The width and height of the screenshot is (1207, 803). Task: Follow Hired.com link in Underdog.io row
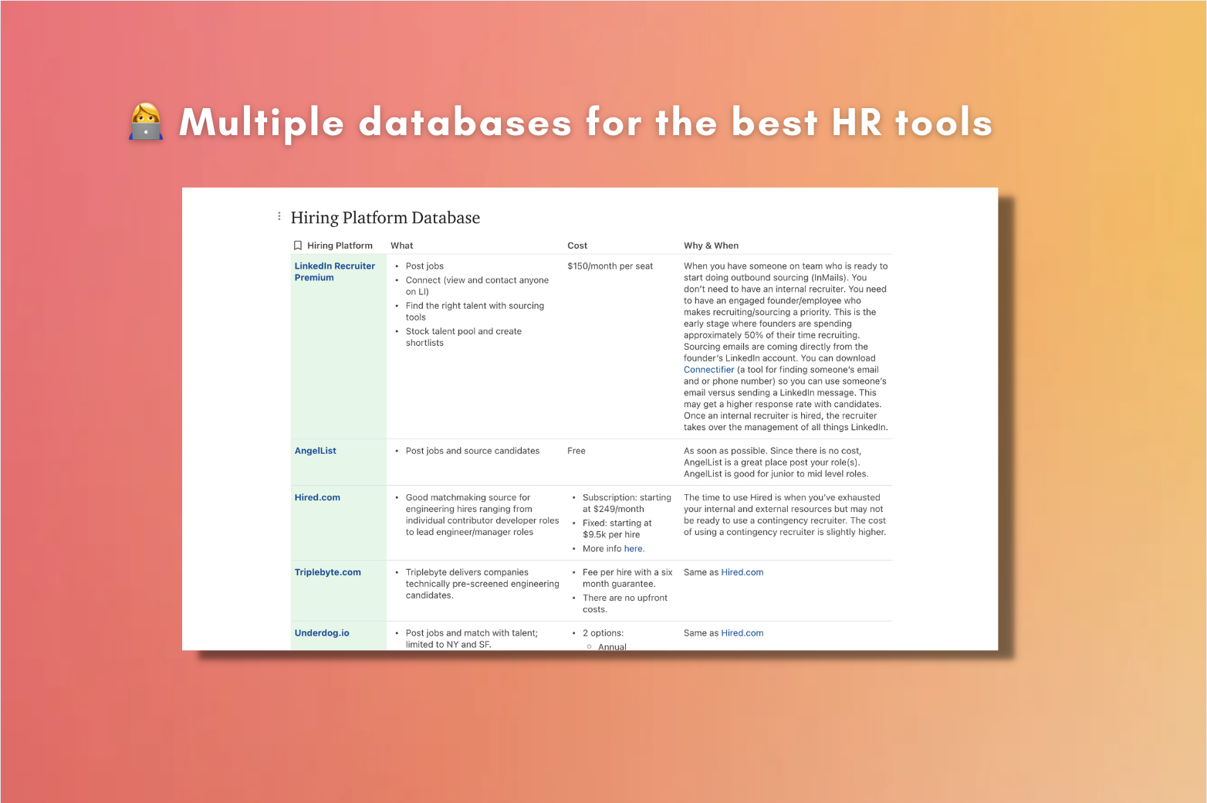pyautogui.click(x=742, y=633)
